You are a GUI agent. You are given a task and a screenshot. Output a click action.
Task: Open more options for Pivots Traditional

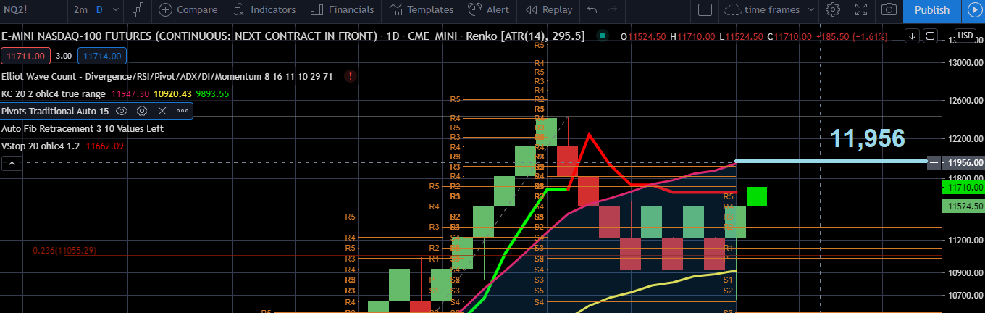[182, 111]
